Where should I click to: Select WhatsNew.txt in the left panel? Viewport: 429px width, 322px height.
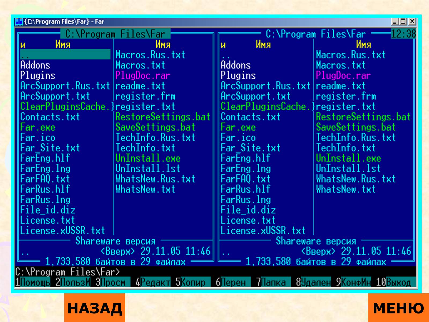(145, 189)
